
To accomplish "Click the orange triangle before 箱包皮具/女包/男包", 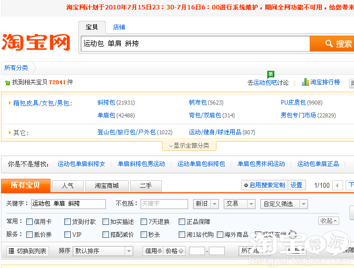I will pos(10,103).
